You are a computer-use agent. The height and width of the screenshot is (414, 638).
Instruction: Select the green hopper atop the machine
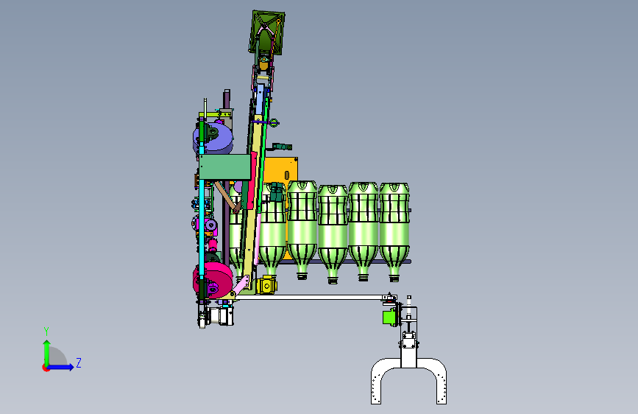tap(266, 32)
